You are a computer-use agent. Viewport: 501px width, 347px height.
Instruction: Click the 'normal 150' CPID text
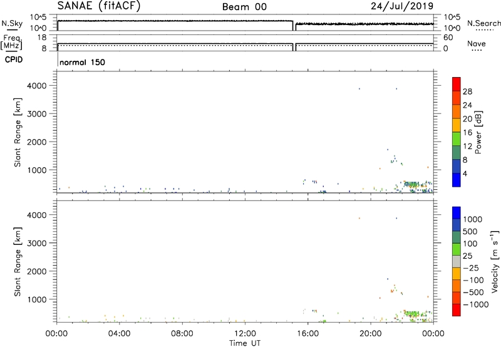82,62
